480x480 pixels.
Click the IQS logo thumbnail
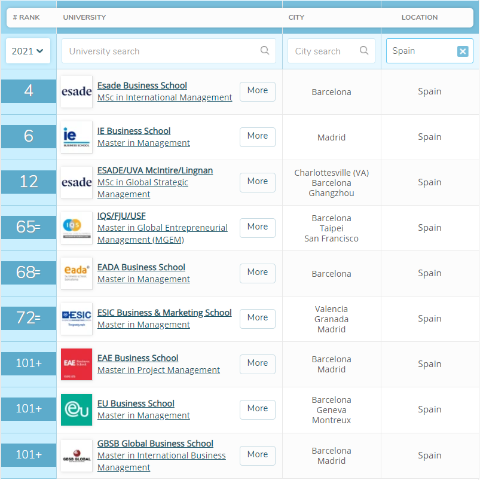(x=77, y=228)
